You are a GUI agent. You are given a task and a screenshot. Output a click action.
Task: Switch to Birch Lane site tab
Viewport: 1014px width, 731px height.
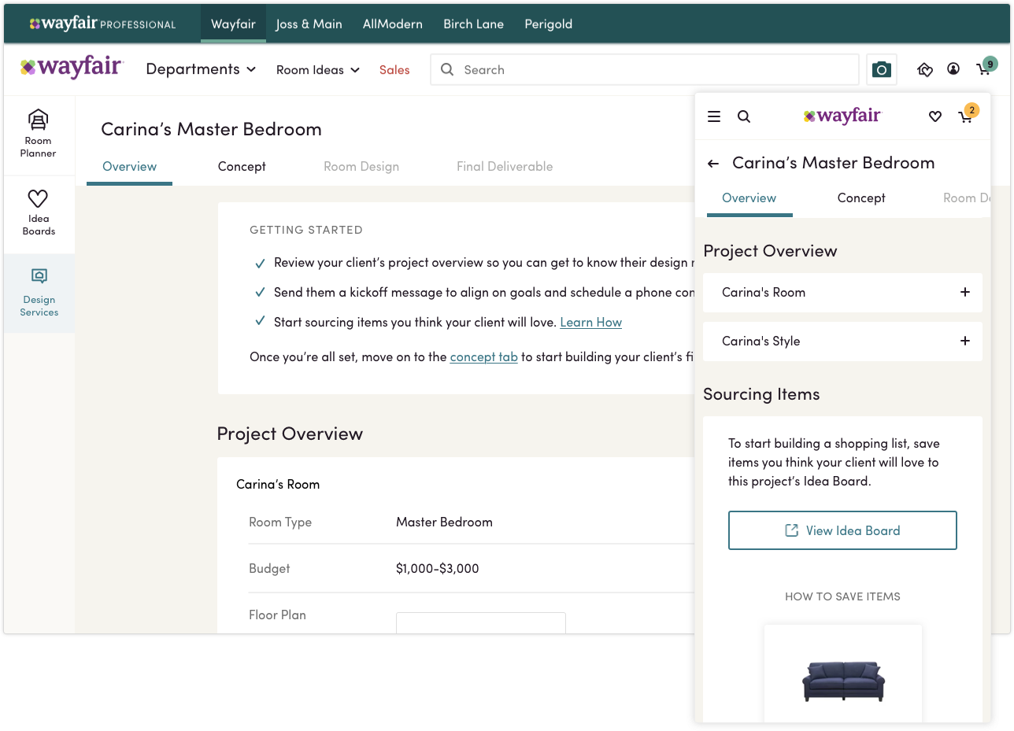(x=473, y=24)
